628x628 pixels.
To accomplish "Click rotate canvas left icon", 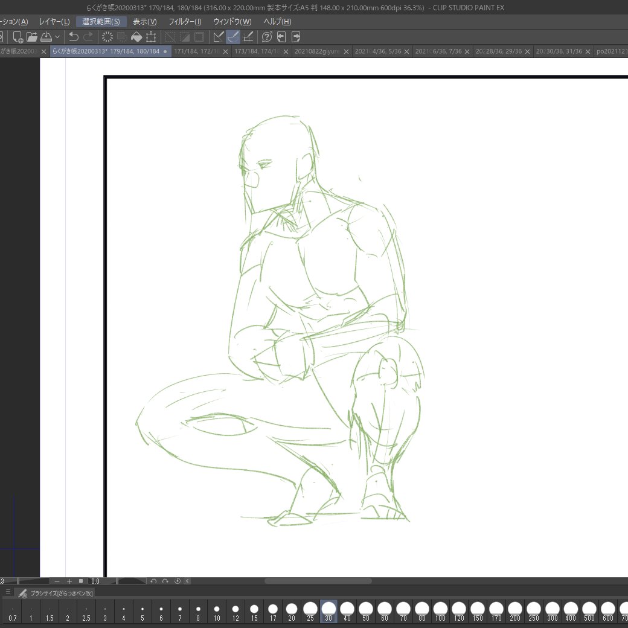I will (153, 581).
